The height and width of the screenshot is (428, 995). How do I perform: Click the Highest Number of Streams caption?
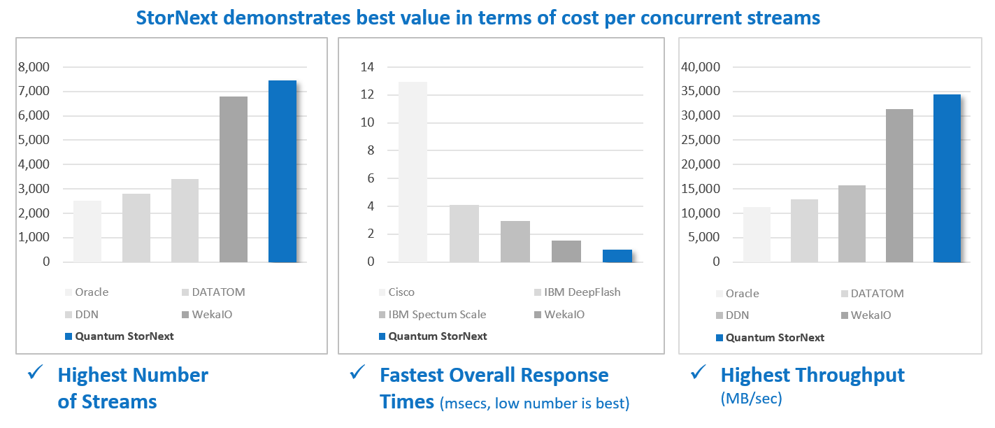[133, 387]
